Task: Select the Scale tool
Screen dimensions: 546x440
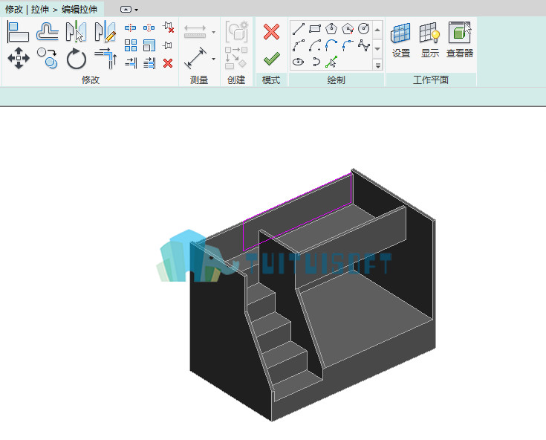Action: [149, 45]
